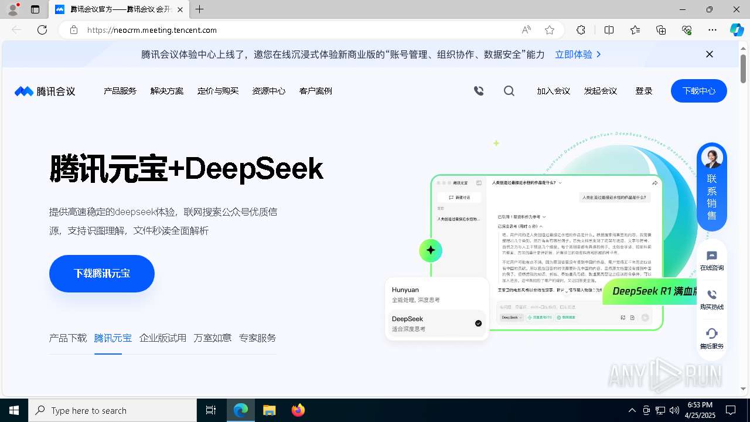
Task: View site information lock icon
Action: pos(73,30)
